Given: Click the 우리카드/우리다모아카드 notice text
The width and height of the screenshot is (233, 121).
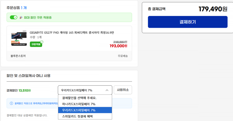Looking at the screenshot, I should 46,103.
